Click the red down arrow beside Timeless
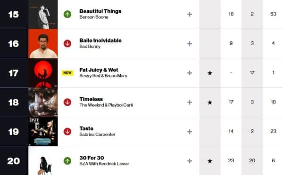This screenshot has width=283, height=175. tap(67, 102)
